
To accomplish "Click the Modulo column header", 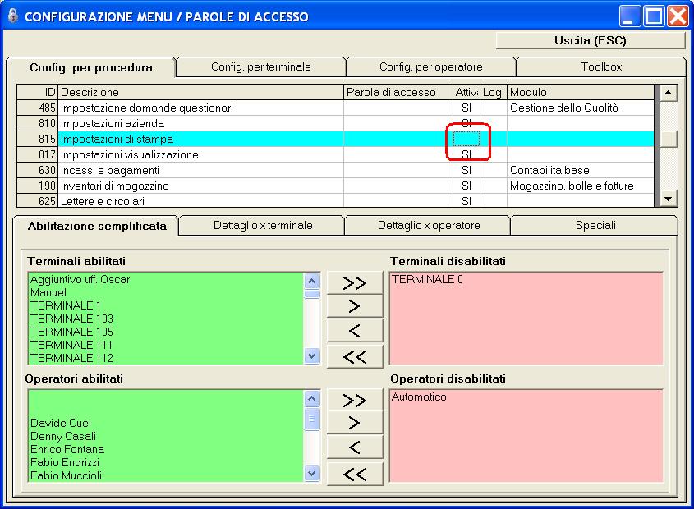I will point(580,92).
